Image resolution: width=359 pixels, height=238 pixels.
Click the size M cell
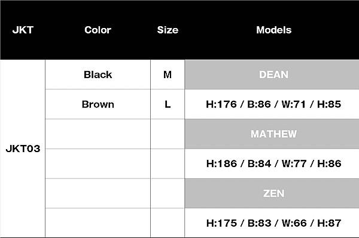point(168,75)
